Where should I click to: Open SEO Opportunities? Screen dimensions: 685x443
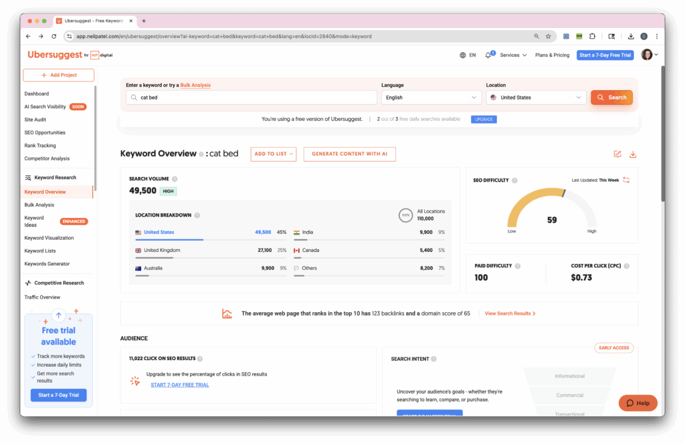point(45,133)
